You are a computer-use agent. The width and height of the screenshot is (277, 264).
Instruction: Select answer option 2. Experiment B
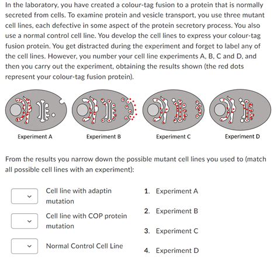pos(171,211)
